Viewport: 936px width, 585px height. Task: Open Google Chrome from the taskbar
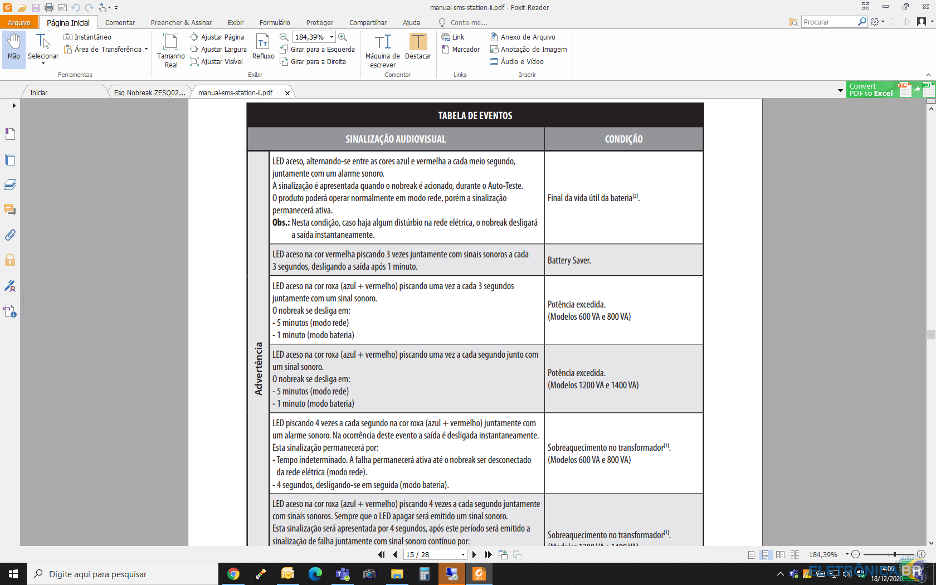click(233, 574)
